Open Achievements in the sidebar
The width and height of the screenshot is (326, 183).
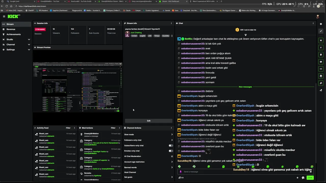coord(16,34)
